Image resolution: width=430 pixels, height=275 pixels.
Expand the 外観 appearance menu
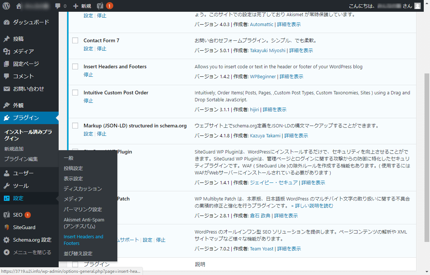(x=18, y=105)
